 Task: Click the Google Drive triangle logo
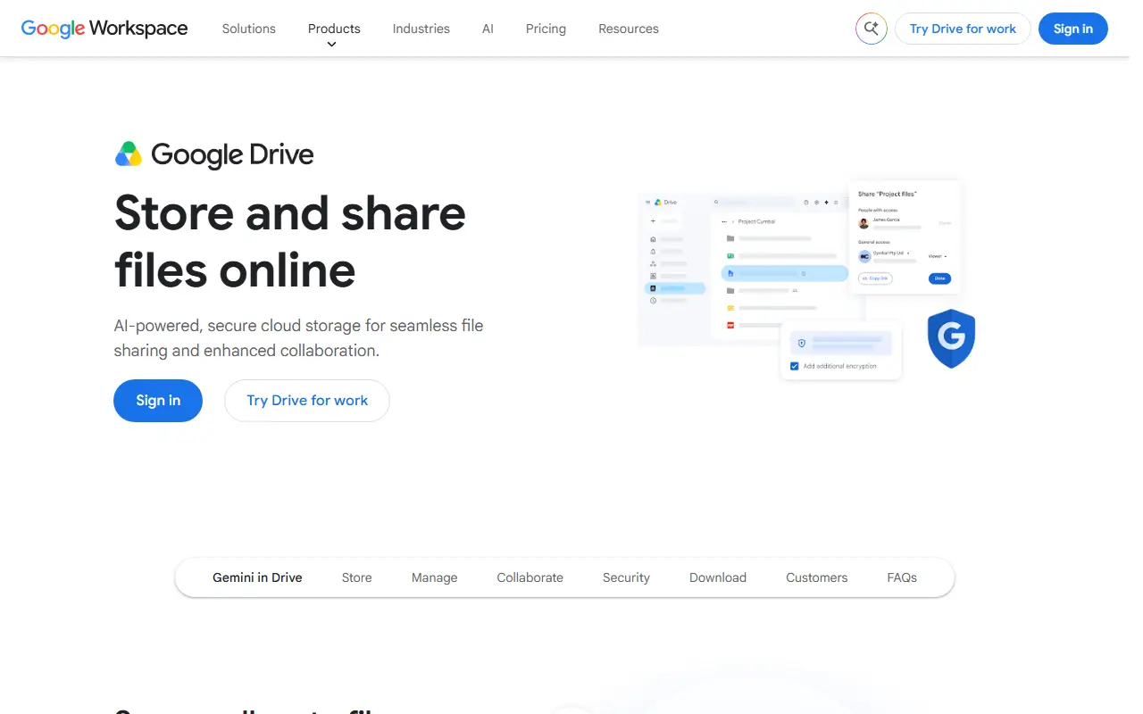click(x=129, y=154)
